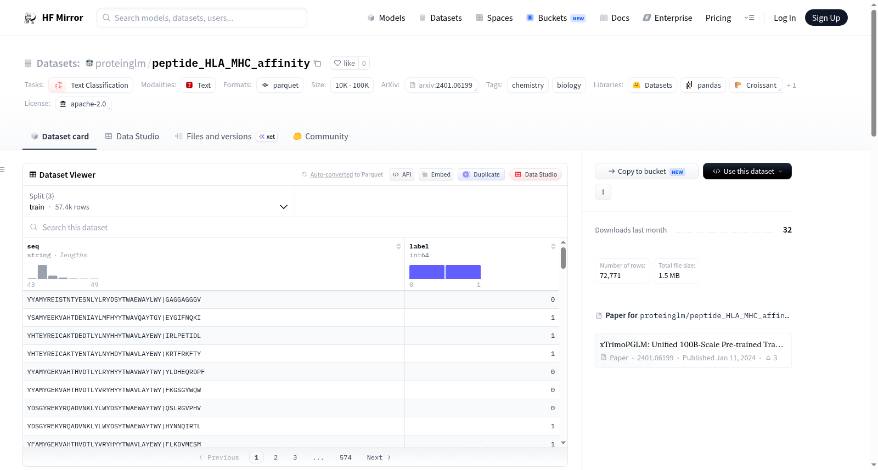The width and height of the screenshot is (878, 470).
Task: Open the xTrimoPGLM paper card
Action: [x=693, y=350]
